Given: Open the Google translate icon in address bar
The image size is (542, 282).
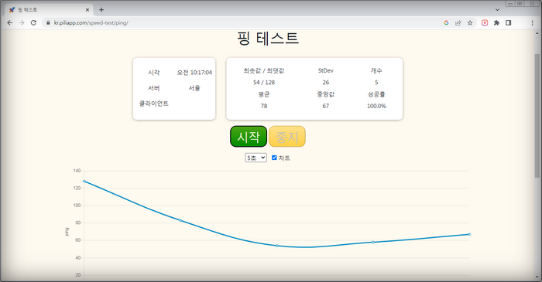Looking at the screenshot, I should point(446,22).
